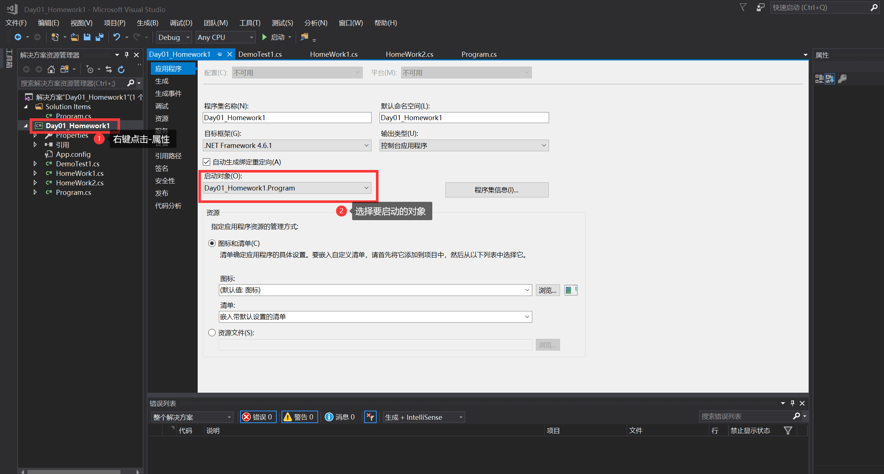This screenshot has width=884, height=474.
Task: Click the green Start debugging arrow
Action: pos(264,37)
